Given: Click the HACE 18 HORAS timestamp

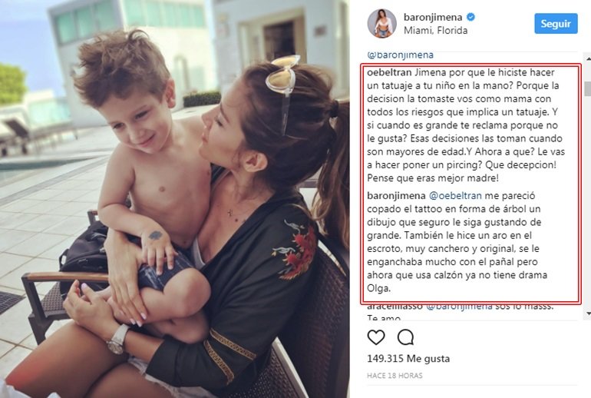Looking at the screenshot, I should coord(395,376).
